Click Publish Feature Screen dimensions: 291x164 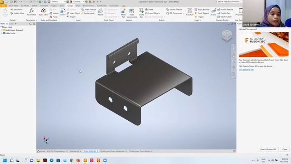point(225,10)
